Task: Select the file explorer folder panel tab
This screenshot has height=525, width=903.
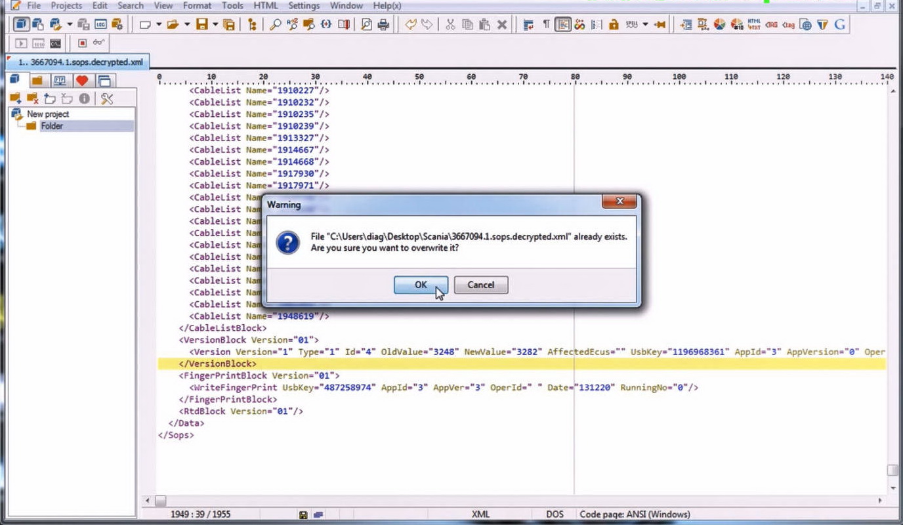Action: coord(37,81)
